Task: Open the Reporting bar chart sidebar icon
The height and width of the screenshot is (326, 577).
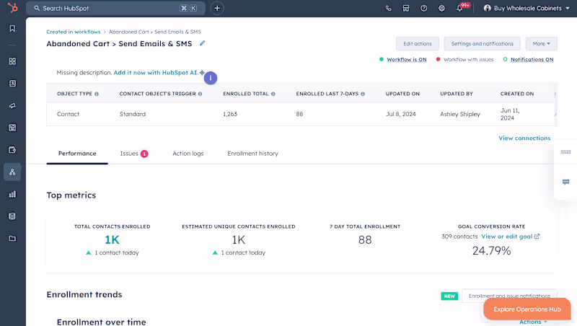Action: coord(12,194)
